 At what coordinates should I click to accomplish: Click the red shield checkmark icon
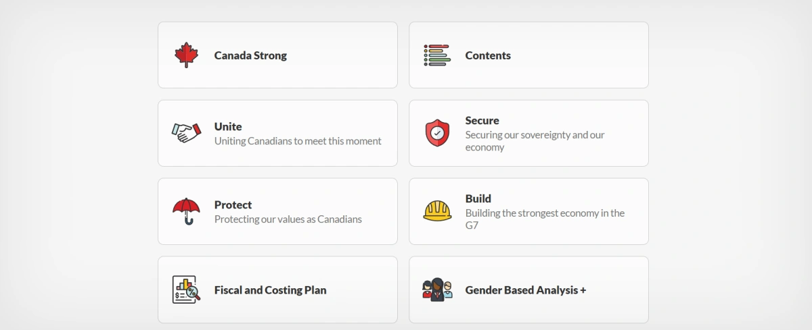pos(437,133)
